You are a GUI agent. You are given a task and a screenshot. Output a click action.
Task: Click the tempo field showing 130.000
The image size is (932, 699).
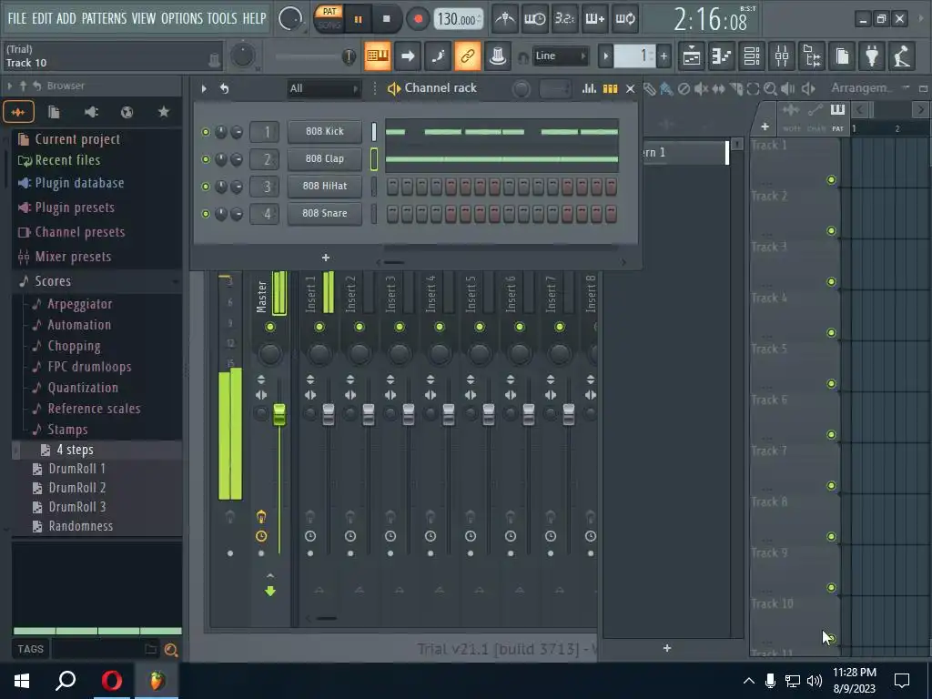tap(458, 20)
